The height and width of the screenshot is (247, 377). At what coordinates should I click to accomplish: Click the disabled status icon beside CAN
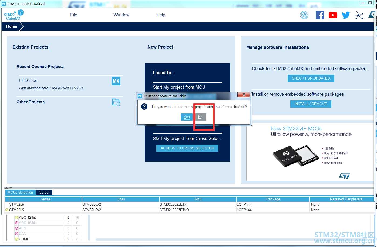pos(16,234)
